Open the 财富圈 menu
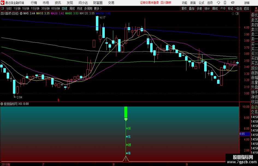Screen dimensions: 258x166 tap(98, 3)
